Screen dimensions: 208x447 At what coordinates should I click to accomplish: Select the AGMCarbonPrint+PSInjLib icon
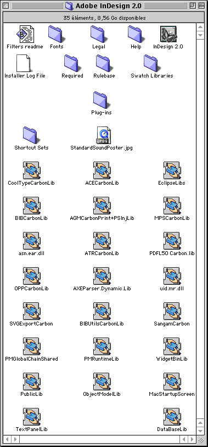(102, 206)
